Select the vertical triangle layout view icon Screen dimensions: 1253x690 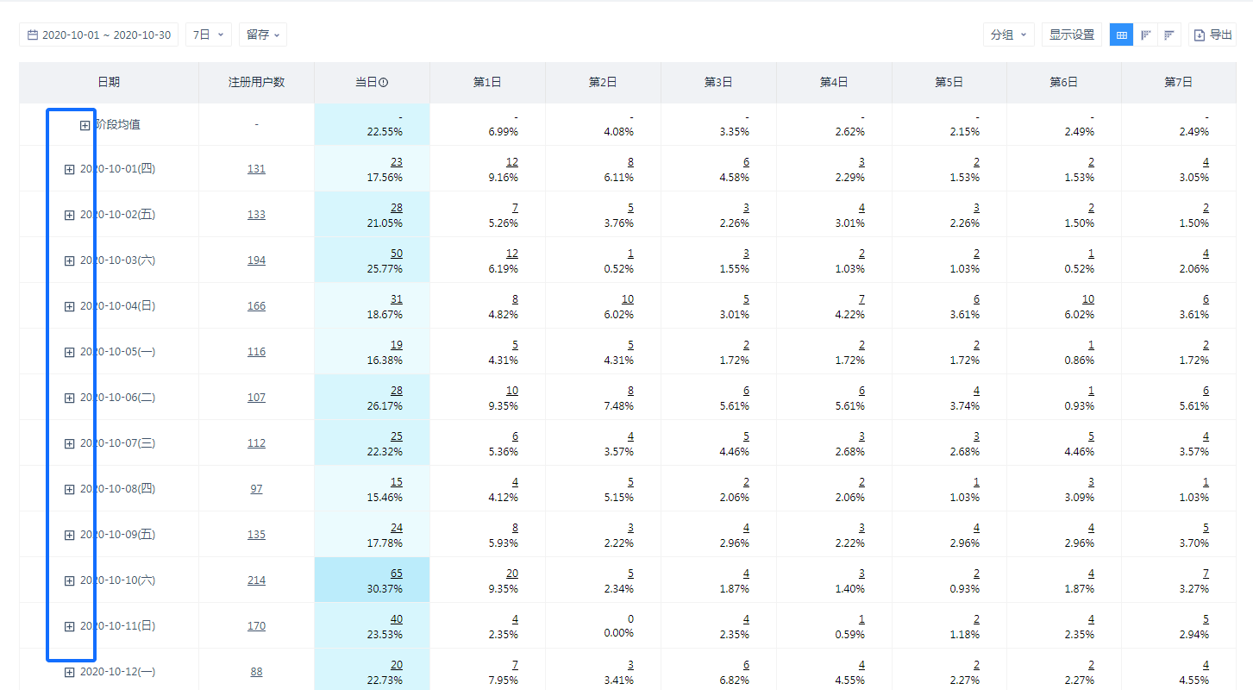pyautogui.click(x=1145, y=34)
